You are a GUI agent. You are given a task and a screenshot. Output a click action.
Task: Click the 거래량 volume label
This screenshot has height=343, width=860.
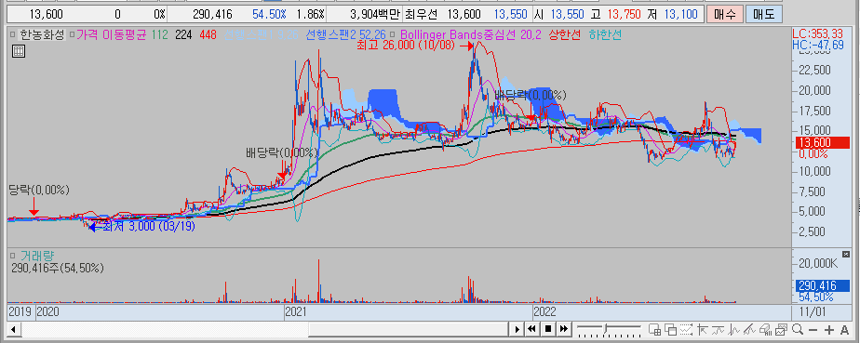(36, 256)
